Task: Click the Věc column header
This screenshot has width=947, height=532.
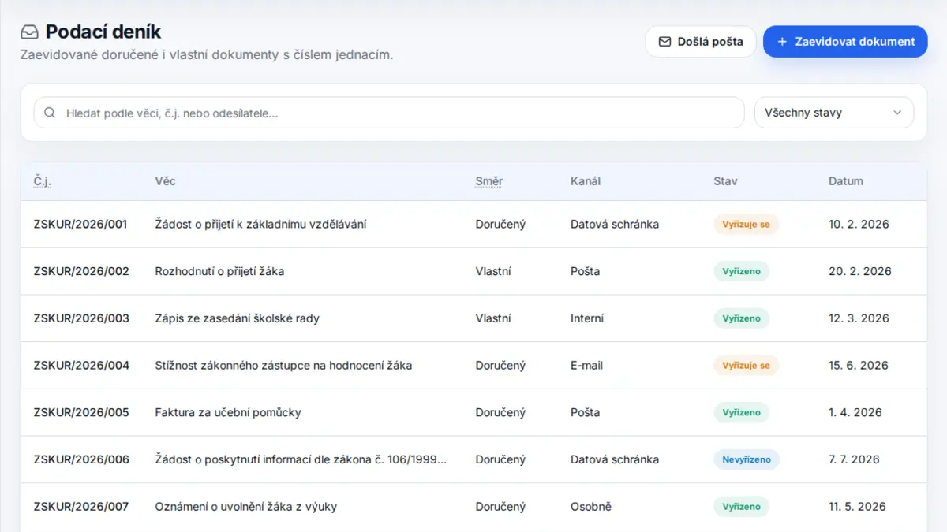Action: [x=165, y=181]
